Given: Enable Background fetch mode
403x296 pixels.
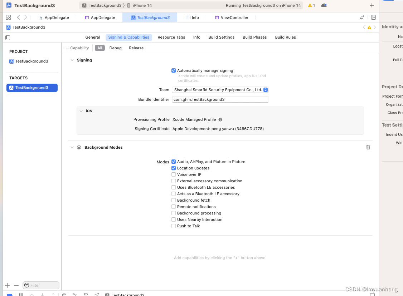Looking at the screenshot, I should tap(174, 200).
